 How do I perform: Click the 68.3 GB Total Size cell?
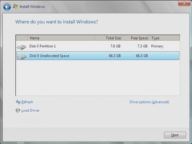click(115, 56)
